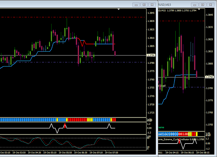
Task: Close the left chart window
Action: (152, 5)
